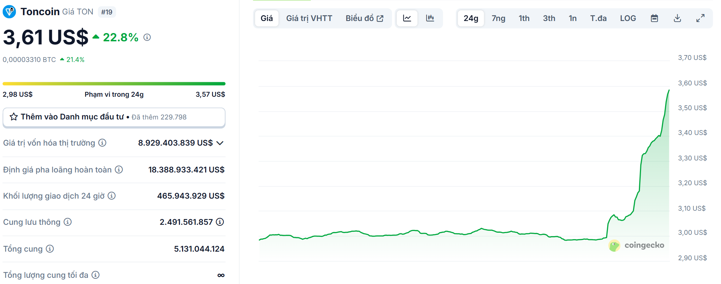Click 465.943.929 US$ volume value

[191, 196]
